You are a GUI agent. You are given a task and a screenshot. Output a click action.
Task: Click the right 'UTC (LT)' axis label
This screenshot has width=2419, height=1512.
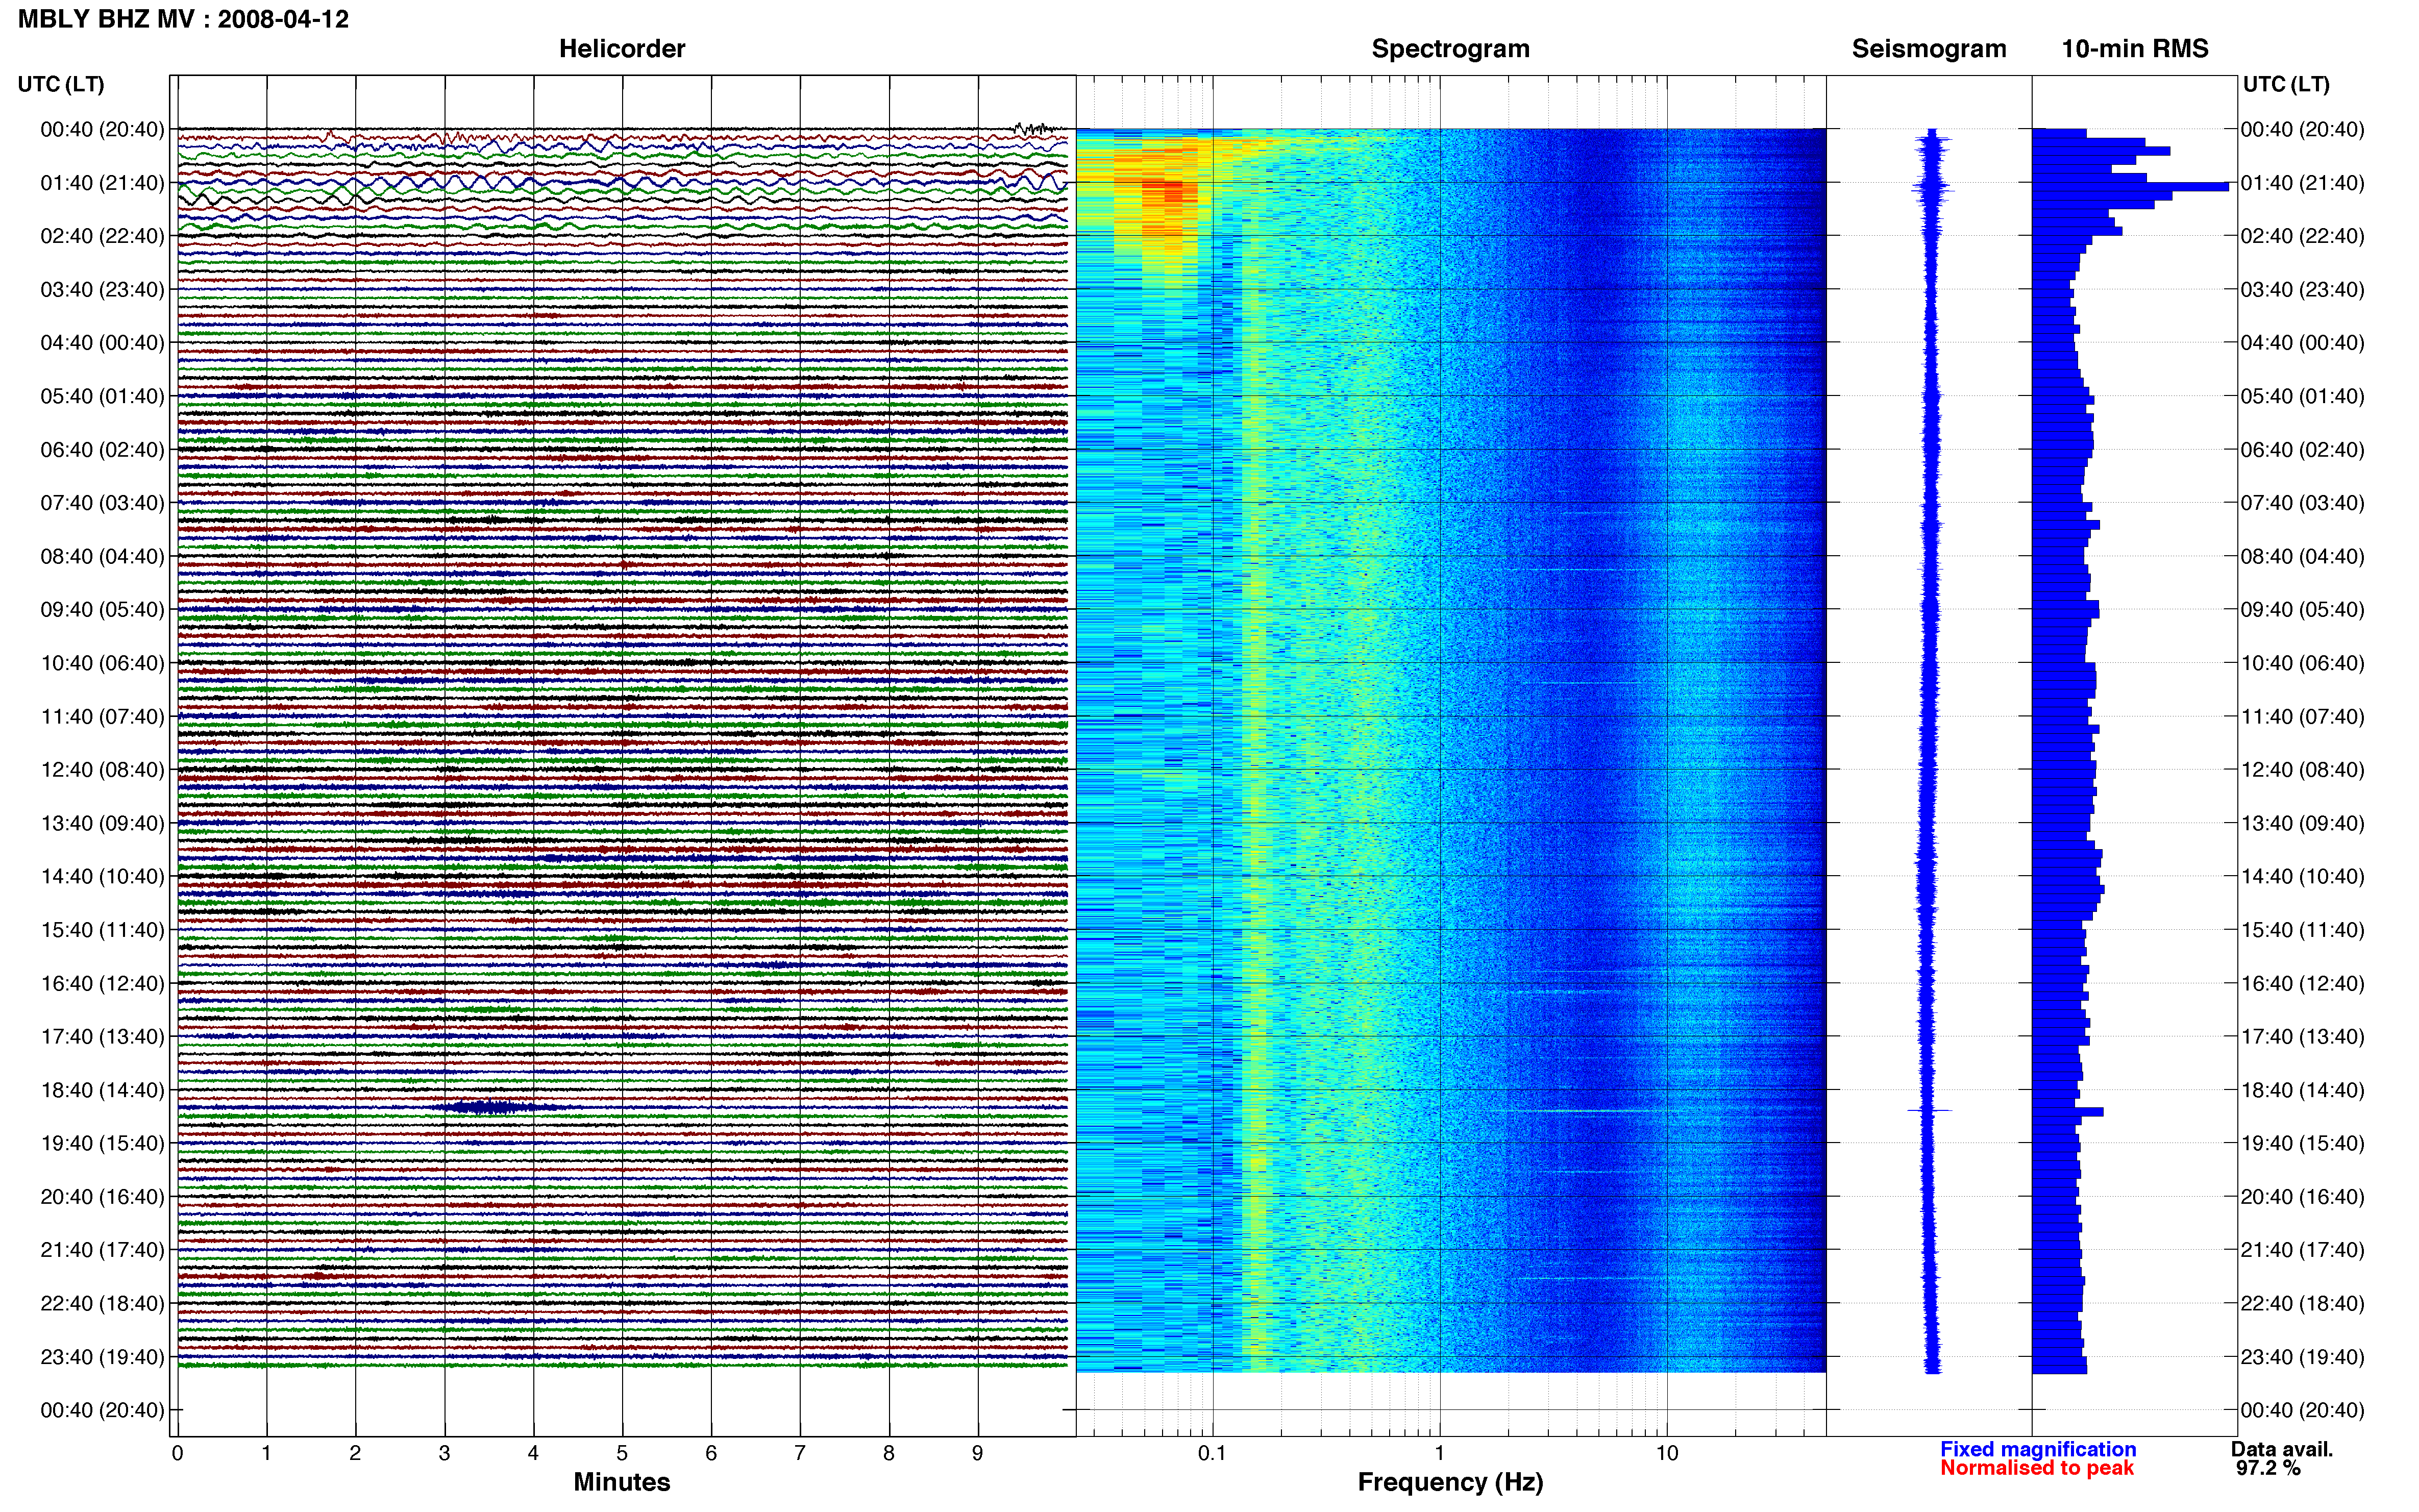[x=2286, y=84]
